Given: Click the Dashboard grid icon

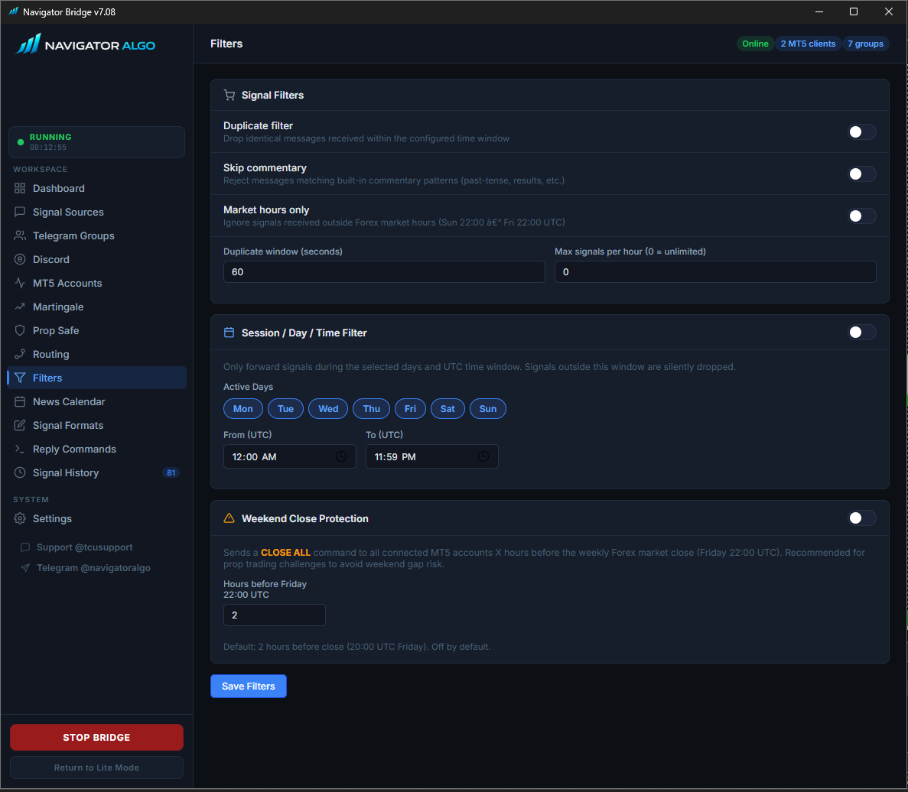Looking at the screenshot, I should click(20, 189).
